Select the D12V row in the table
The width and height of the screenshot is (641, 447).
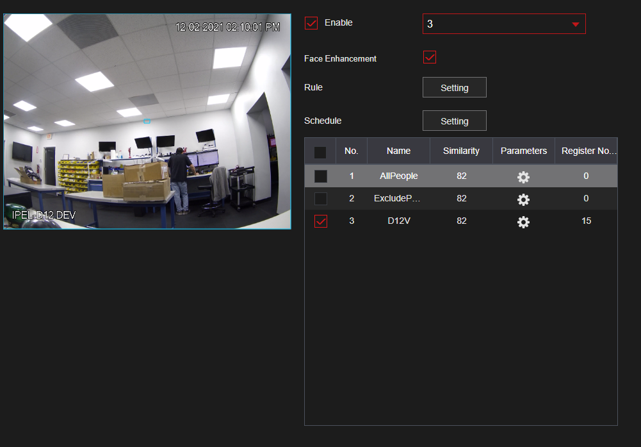point(398,221)
